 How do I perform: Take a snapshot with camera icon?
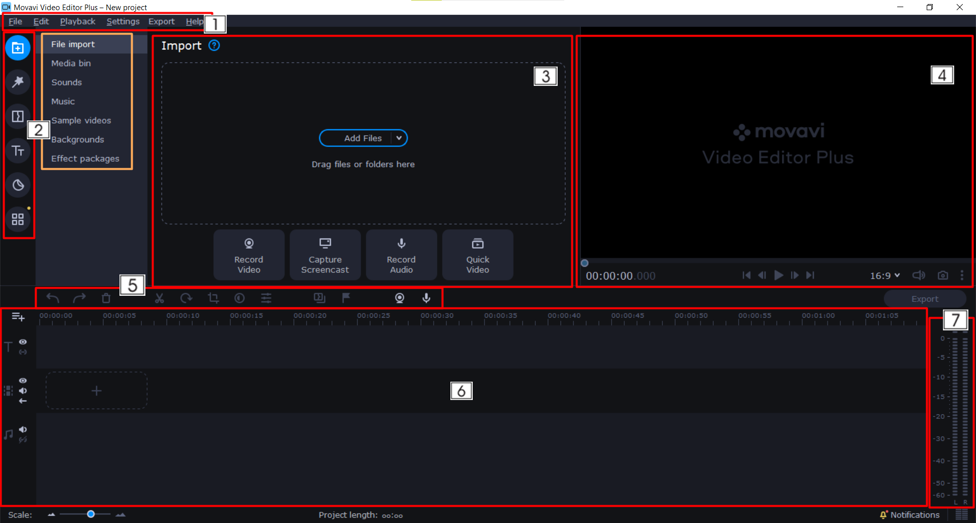point(943,275)
